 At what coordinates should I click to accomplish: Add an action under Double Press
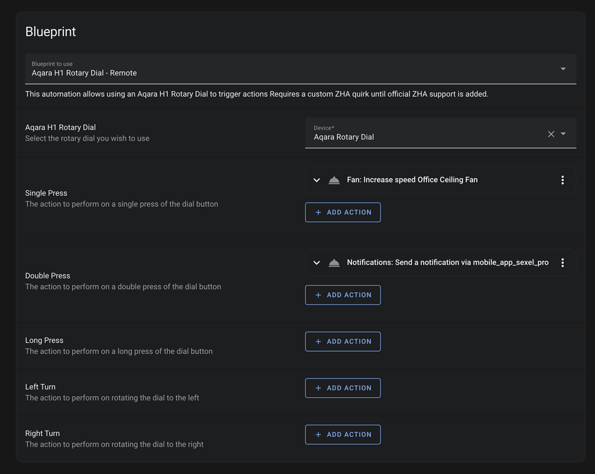click(x=343, y=295)
